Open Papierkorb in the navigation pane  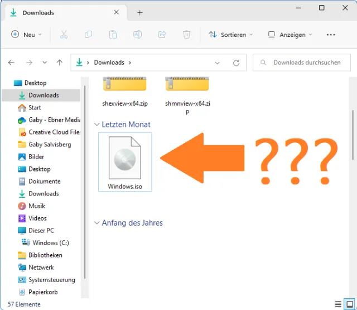(x=43, y=292)
